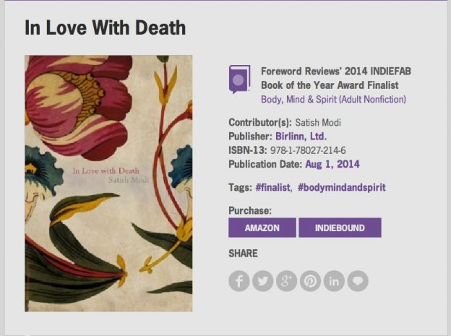Click the In Love With Death page heading
The width and height of the screenshot is (451, 336).
coord(106,27)
